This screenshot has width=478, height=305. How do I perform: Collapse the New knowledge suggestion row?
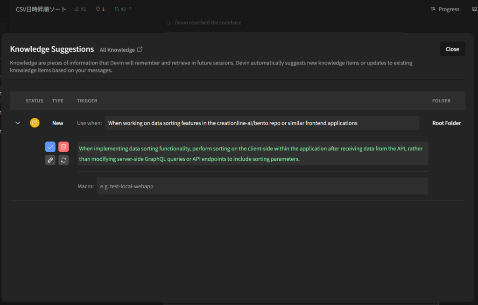[18, 123]
